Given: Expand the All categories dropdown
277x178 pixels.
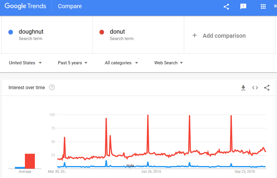Looking at the screenshot, I should pyautogui.click(x=121, y=63).
